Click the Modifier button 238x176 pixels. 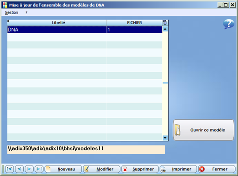101,169
